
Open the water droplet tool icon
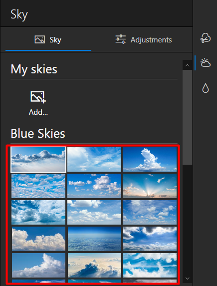point(206,88)
